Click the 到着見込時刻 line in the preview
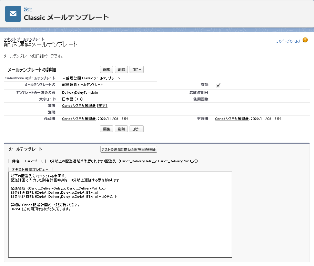 point(64,197)
